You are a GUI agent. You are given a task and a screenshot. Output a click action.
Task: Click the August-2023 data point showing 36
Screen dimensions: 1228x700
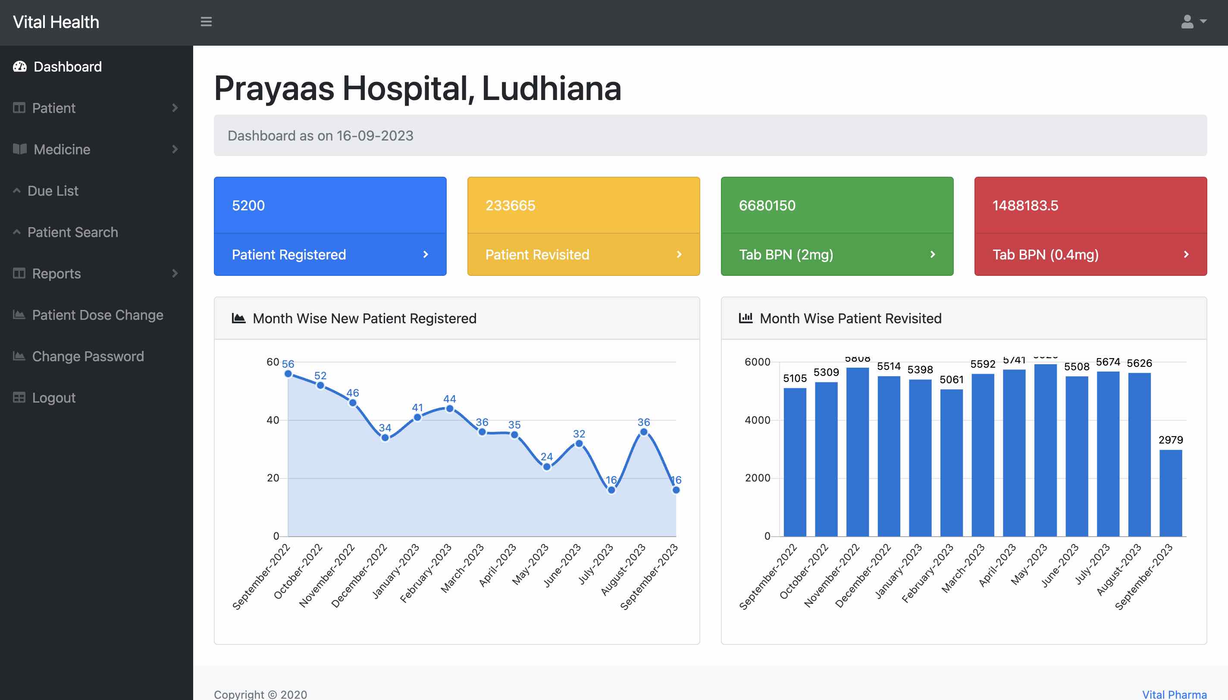(643, 432)
